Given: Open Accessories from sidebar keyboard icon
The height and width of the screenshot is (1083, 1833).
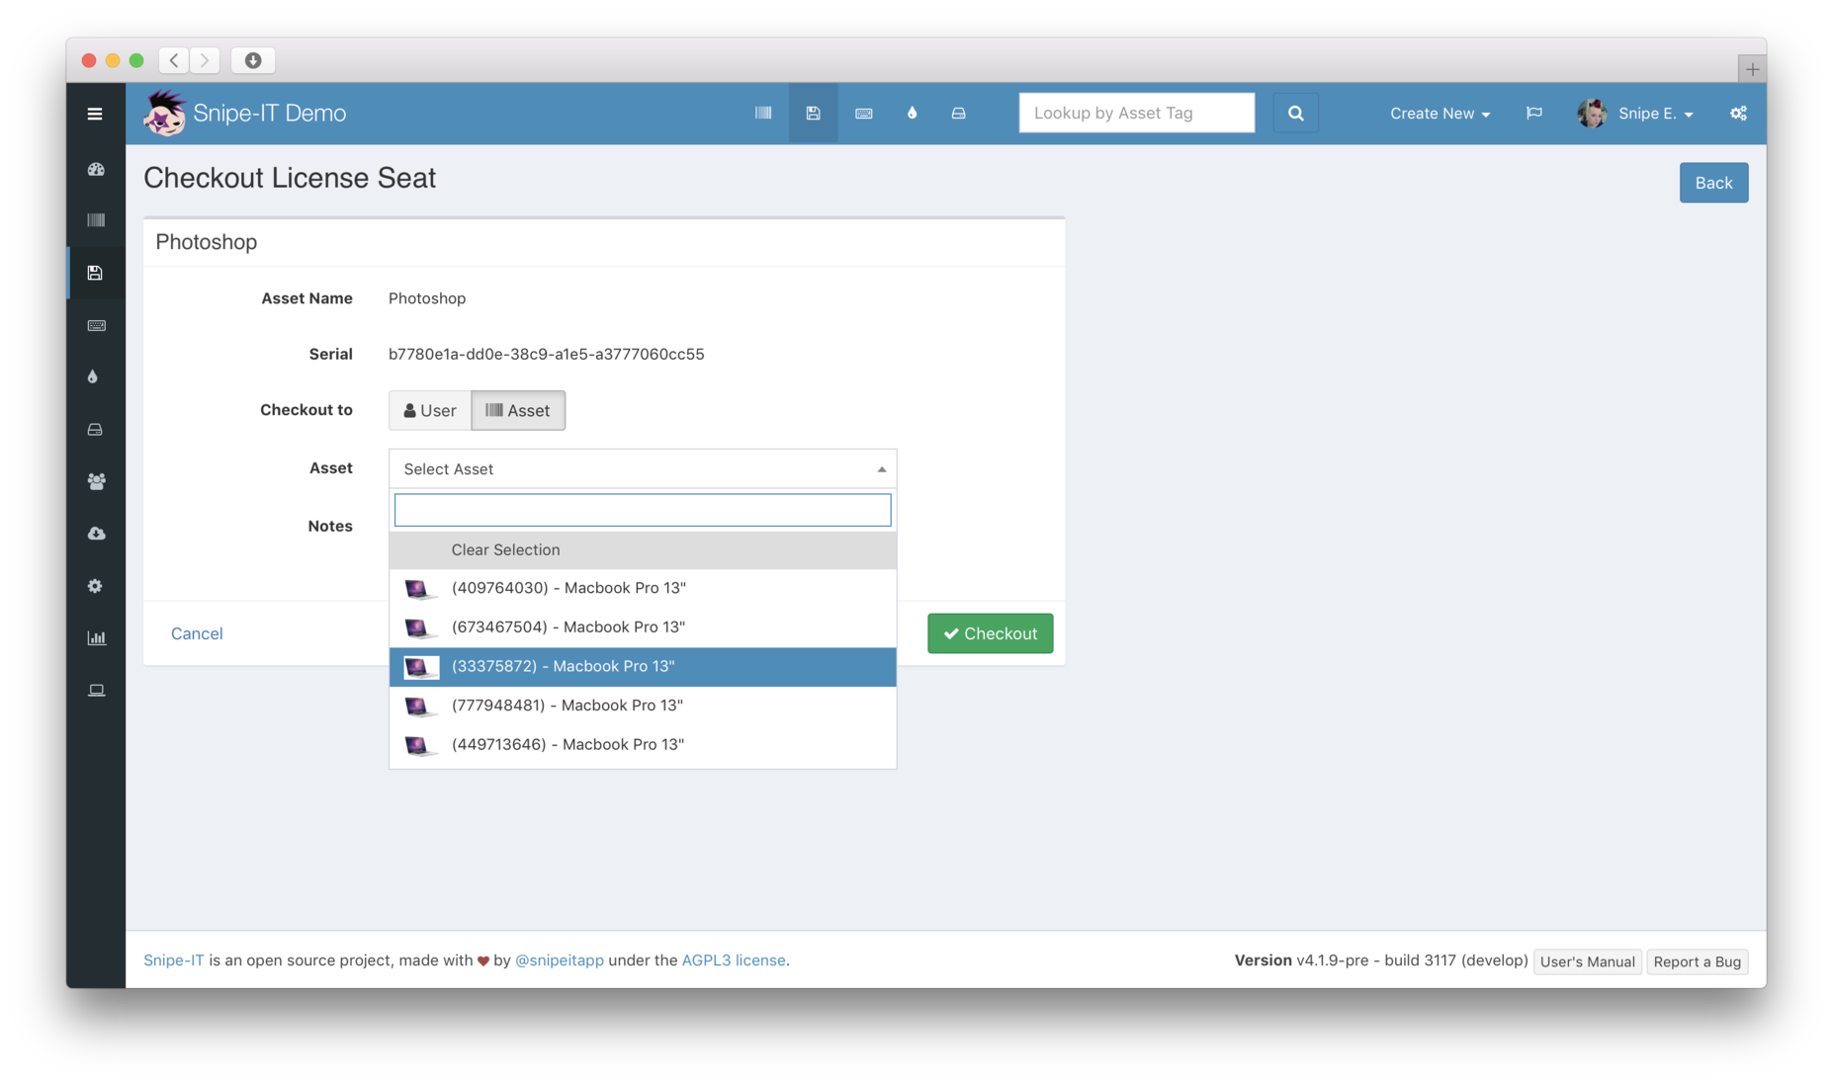Looking at the screenshot, I should coord(96,325).
